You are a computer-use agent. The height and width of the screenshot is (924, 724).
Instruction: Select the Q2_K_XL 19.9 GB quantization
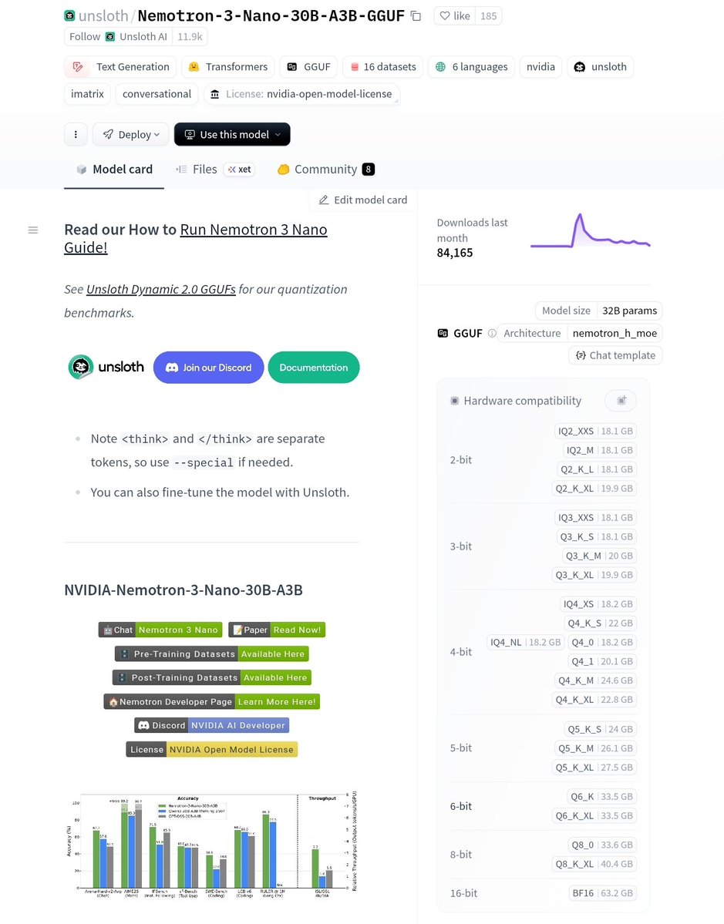594,489
